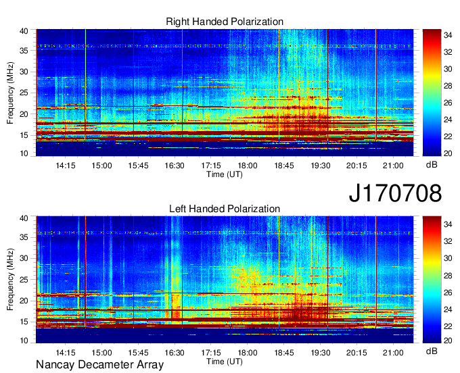Image resolution: width=460 pixels, height=373 pixels.
Task: Click 16:30 tick on left-handed time axis
Action: pos(175,353)
